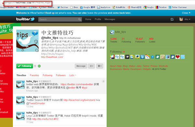Image resolution: width=195 pixels, height=127 pixels.
Task: Click the #R2 hashtag in the third tweet
Action: (56, 119)
